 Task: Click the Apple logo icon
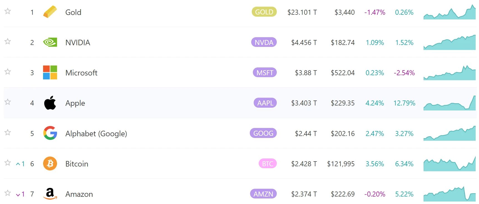tap(50, 103)
